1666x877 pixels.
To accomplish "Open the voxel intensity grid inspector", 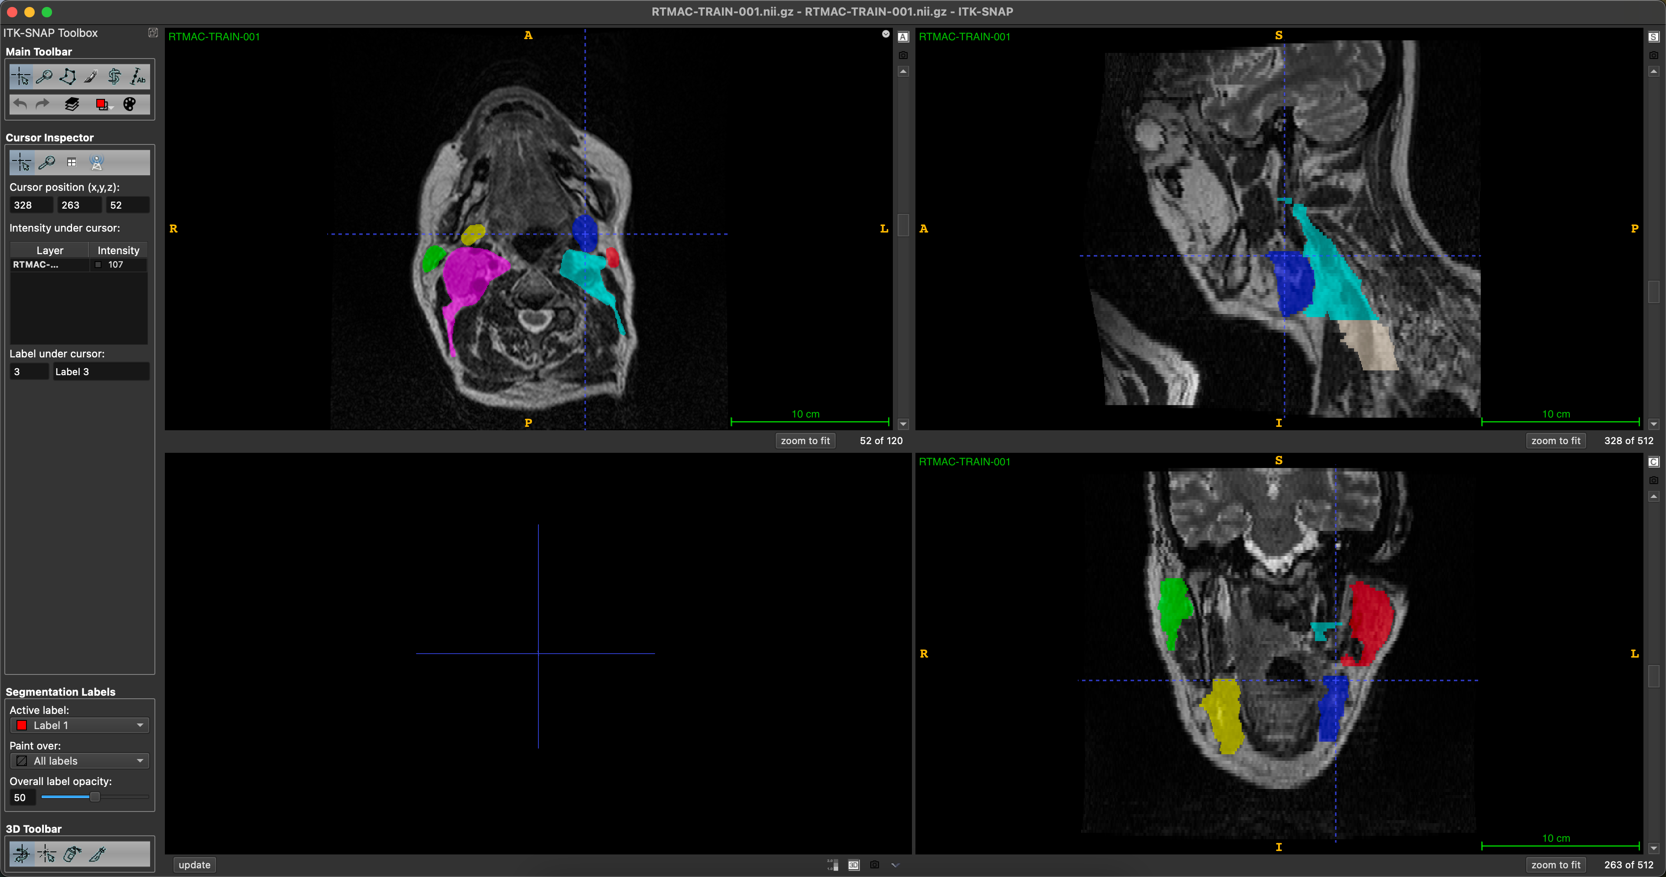I will tap(72, 162).
